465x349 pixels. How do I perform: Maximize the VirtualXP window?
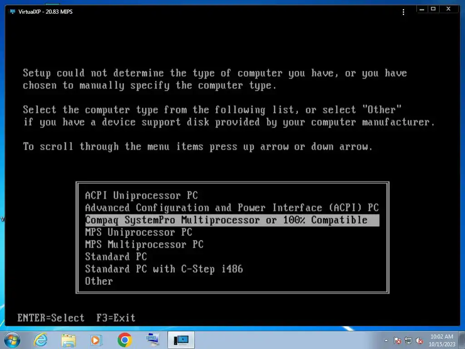433,9
